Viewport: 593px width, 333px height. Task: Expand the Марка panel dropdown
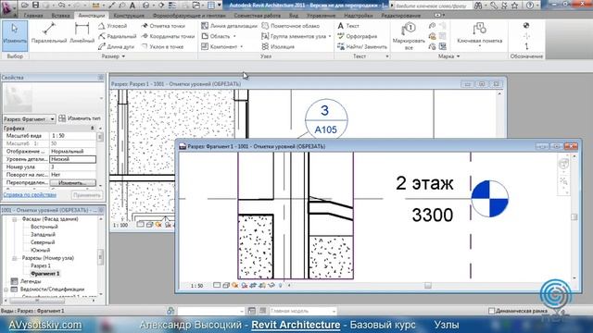tap(458, 56)
